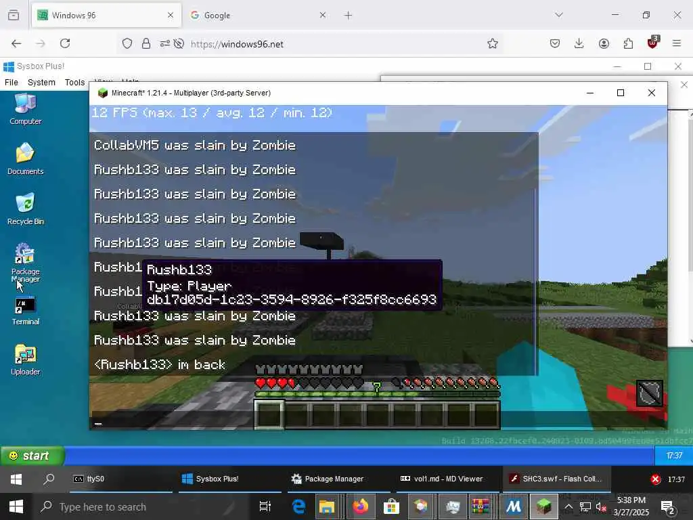Toggle the muted volume tray icon
693x520 pixels.
click(601, 506)
